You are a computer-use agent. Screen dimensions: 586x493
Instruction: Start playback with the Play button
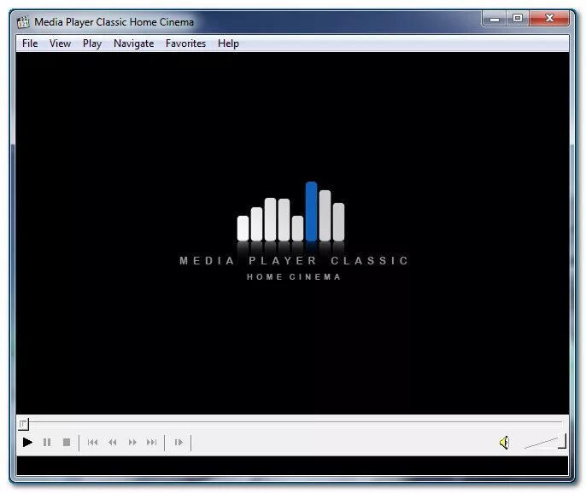coord(27,442)
